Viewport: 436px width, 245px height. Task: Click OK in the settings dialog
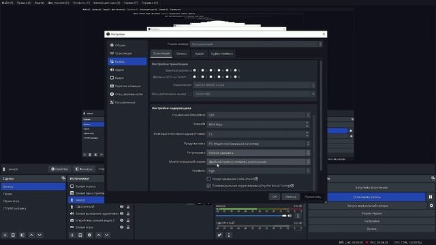(x=275, y=197)
